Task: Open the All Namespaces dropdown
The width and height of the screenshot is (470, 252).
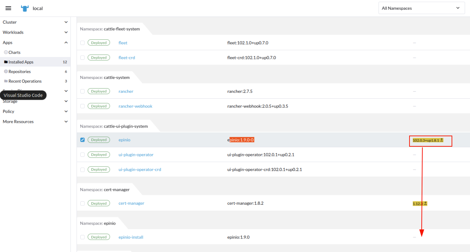Action: coord(421,8)
